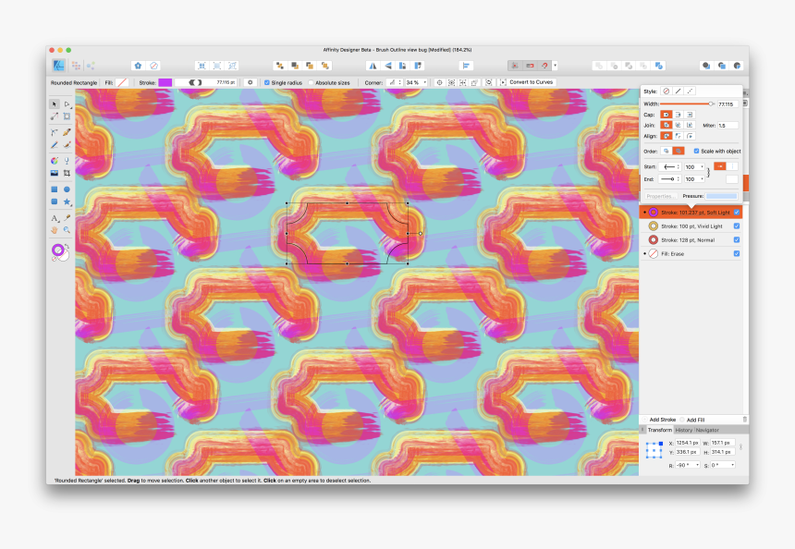
Task: Click the boolean Add operation icon
Action: tap(599, 66)
